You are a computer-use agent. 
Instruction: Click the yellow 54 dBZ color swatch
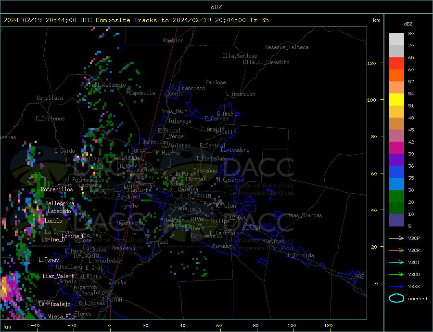396,100
